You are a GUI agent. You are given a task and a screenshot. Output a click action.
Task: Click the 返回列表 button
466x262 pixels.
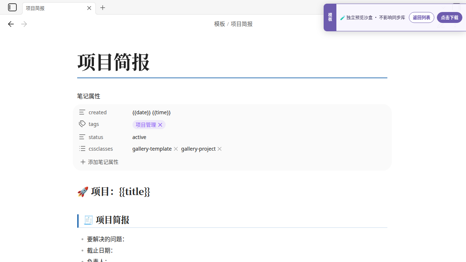pyautogui.click(x=422, y=17)
